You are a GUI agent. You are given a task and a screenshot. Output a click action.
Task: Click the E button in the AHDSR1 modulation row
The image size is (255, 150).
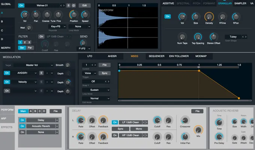point(41,73)
